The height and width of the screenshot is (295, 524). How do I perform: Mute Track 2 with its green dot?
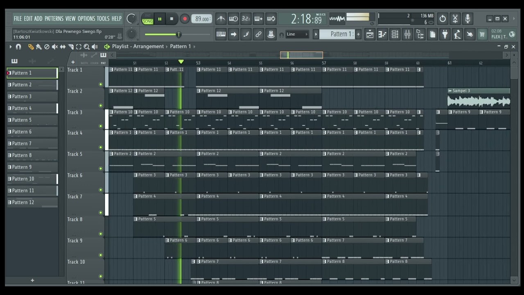101,106
